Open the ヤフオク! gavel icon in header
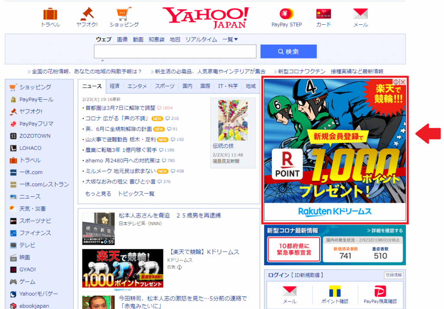This screenshot has height=309, width=444. (87, 14)
